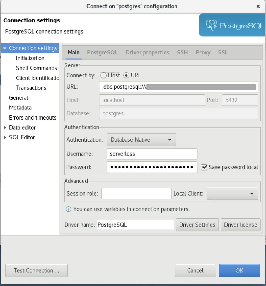This screenshot has width=266, height=286.
Task: Expand the Data editor tree section
Action: pos(5,127)
